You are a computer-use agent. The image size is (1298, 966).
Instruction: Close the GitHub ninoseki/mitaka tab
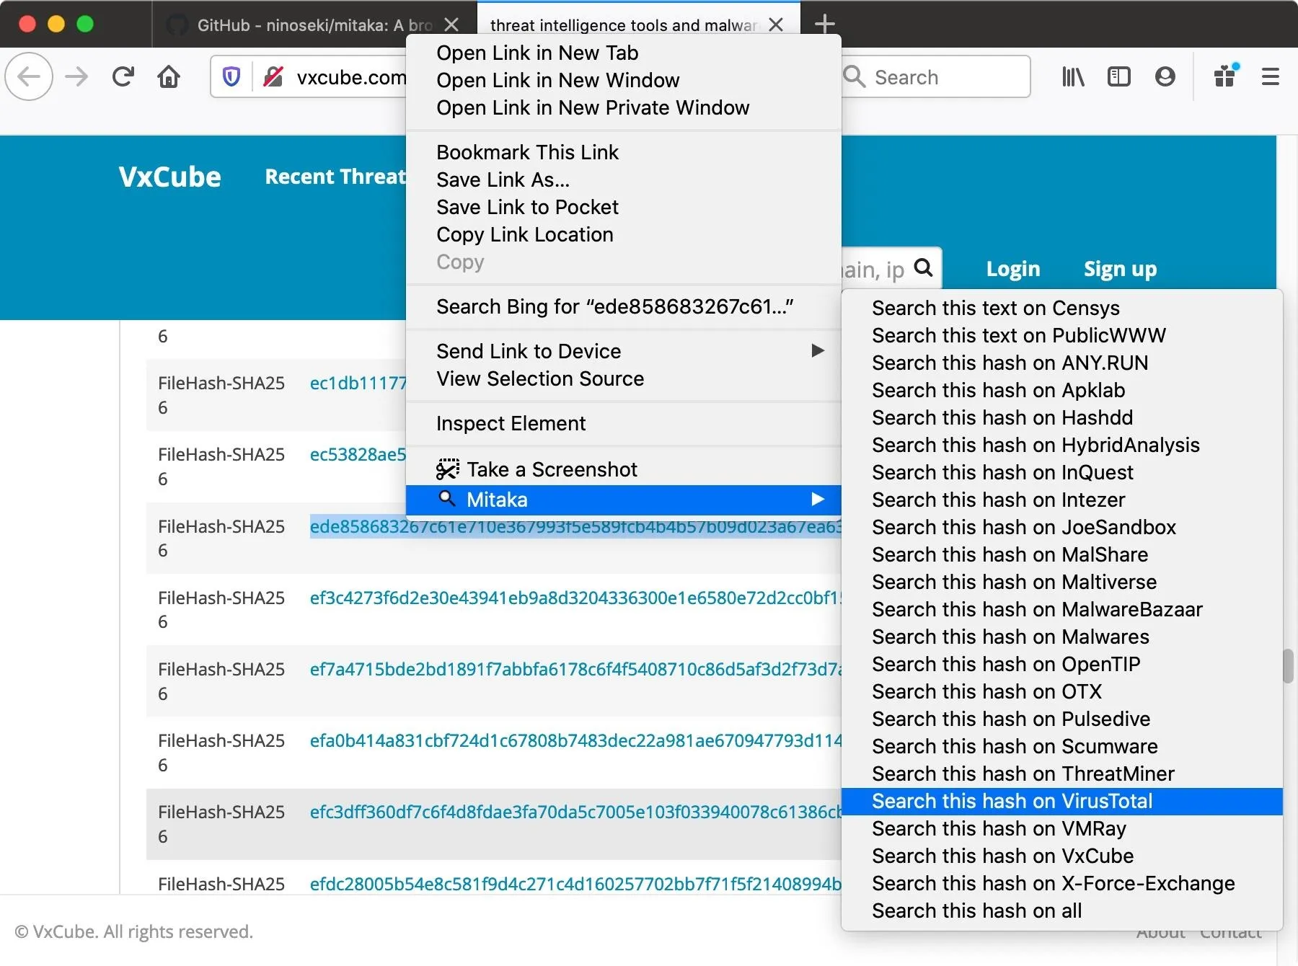(451, 25)
